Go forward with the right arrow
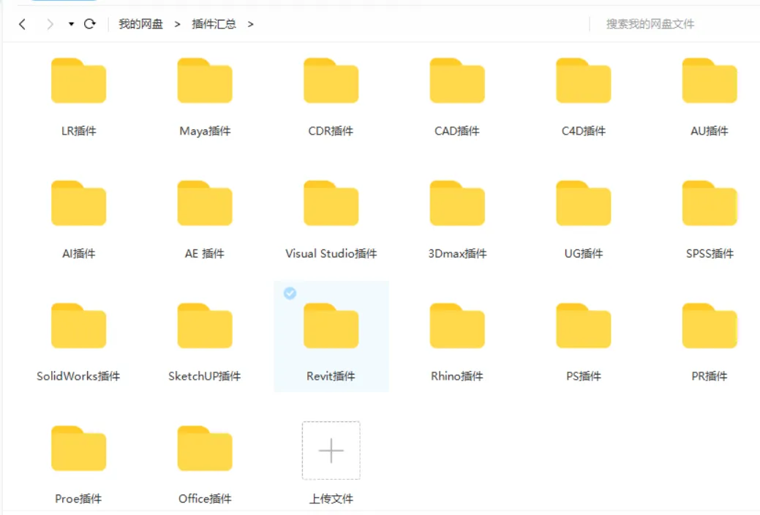760x515 pixels. tap(50, 23)
